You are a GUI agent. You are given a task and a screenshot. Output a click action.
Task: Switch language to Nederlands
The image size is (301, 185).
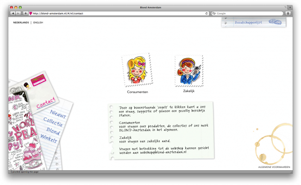[21, 23]
